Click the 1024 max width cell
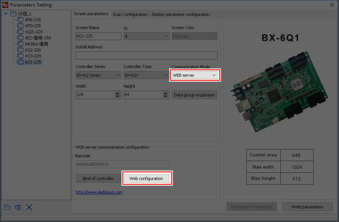This screenshot has height=222, width=339. click(x=297, y=167)
